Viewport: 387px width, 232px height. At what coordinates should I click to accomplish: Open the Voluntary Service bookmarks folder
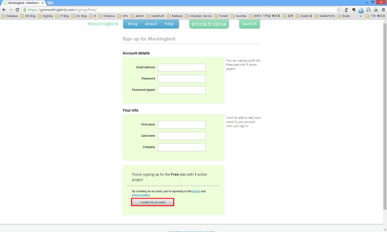[x=198, y=16]
